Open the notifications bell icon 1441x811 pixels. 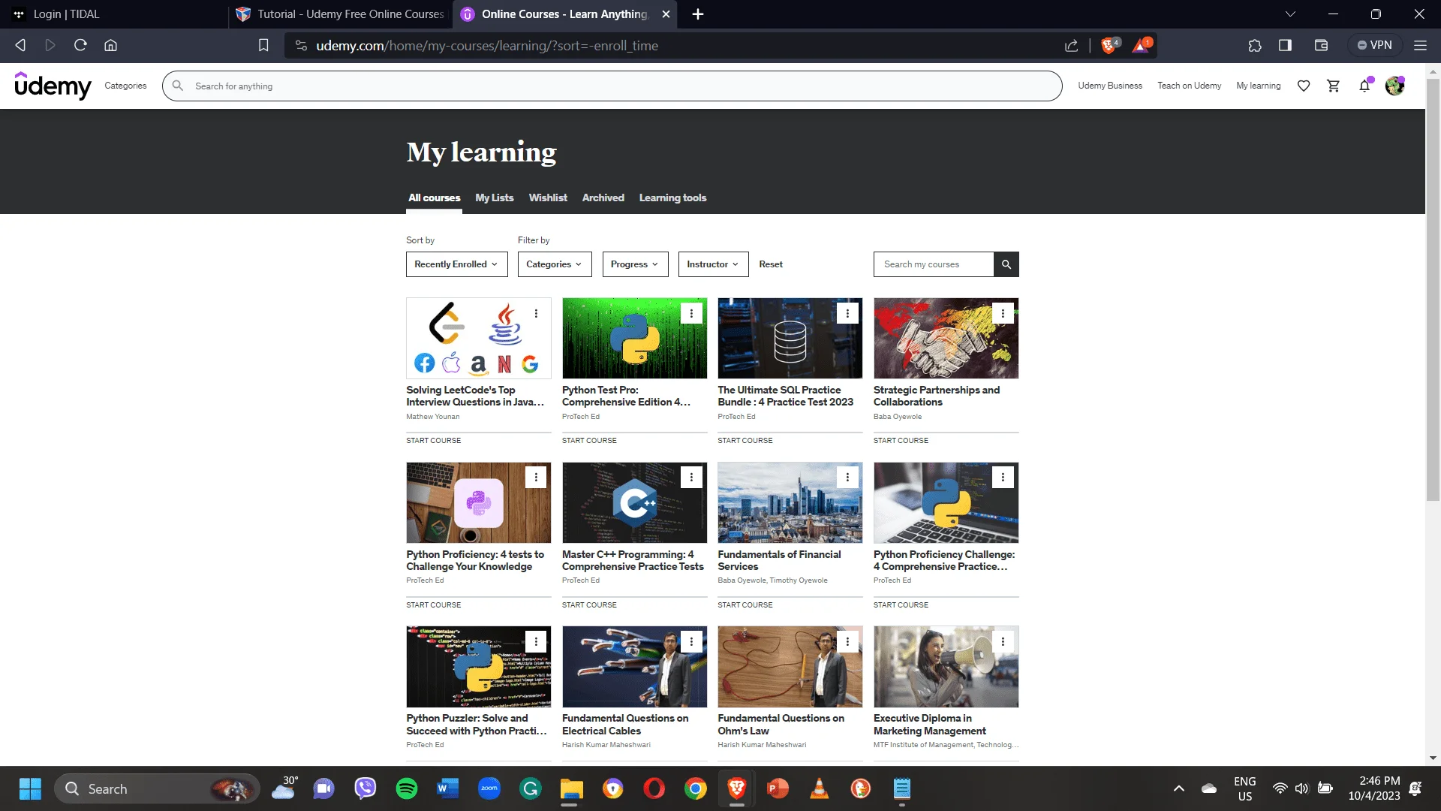click(x=1364, y=86)
